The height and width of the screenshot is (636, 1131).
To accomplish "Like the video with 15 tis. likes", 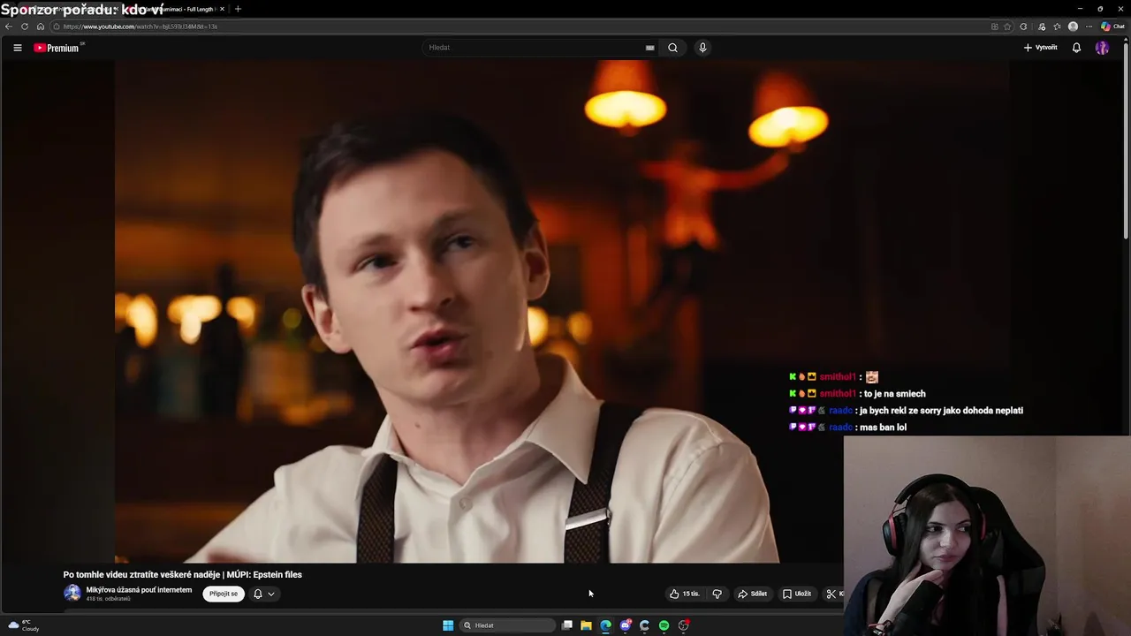I will (684, 594).
